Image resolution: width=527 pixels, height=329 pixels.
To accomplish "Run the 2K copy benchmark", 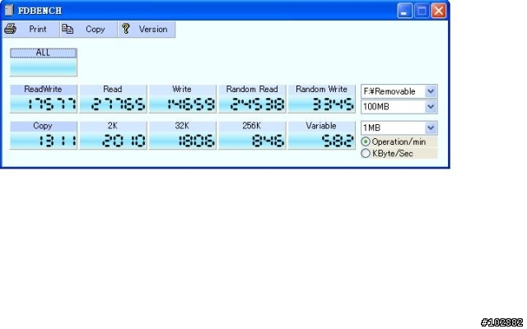I will coord(113,135).
